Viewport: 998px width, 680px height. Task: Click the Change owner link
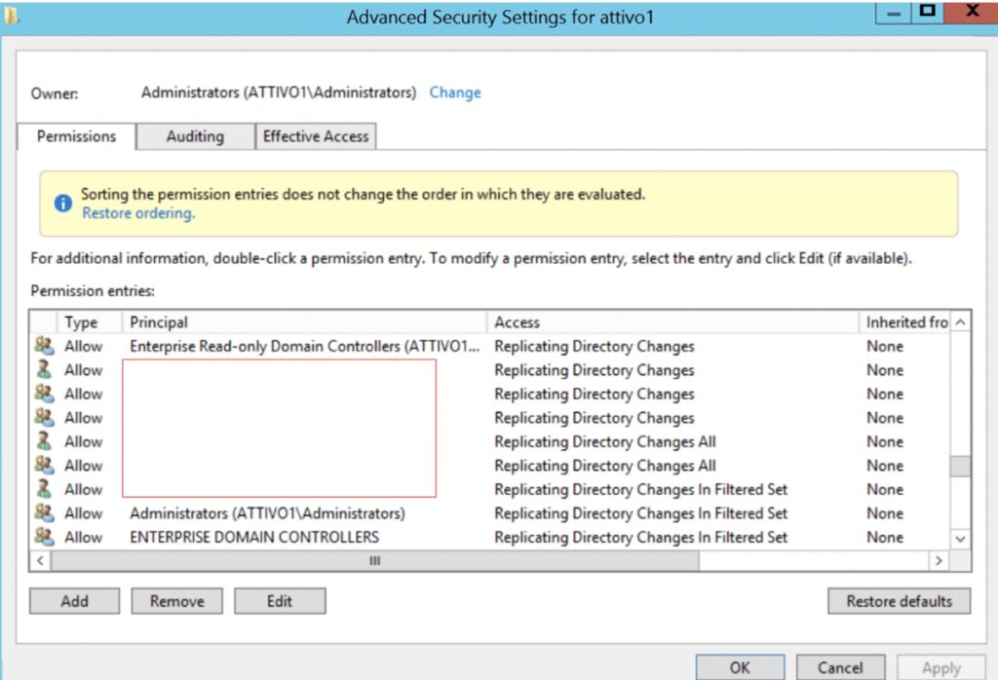tap(455, 93)
